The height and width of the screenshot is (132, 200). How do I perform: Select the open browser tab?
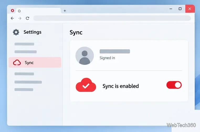coord(38,11)
